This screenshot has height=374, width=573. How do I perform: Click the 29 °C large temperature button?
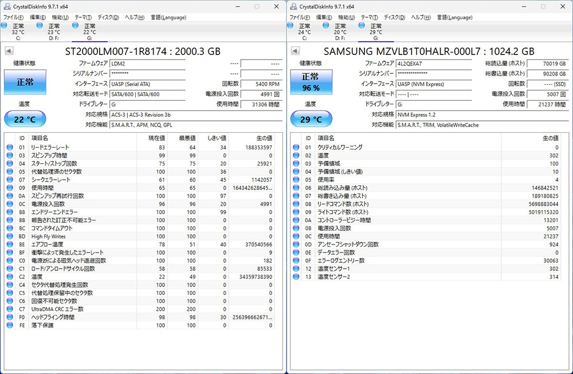[x=311, y=119]
